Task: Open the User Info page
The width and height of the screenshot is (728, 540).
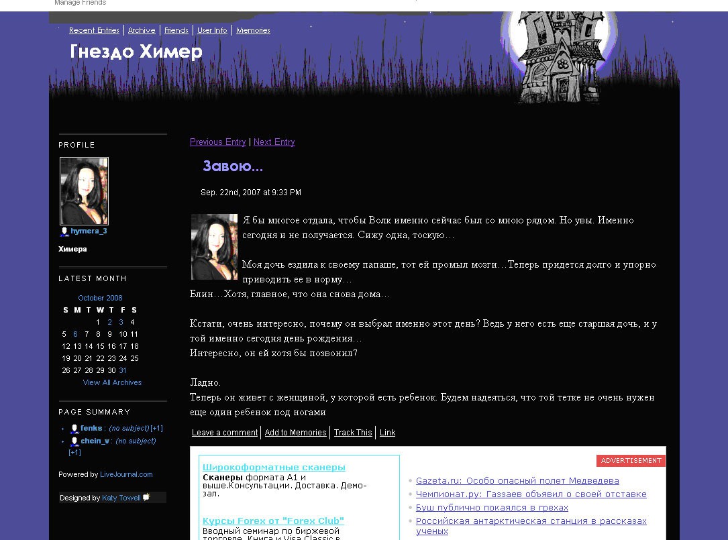Action: click(x=212, y=30)
